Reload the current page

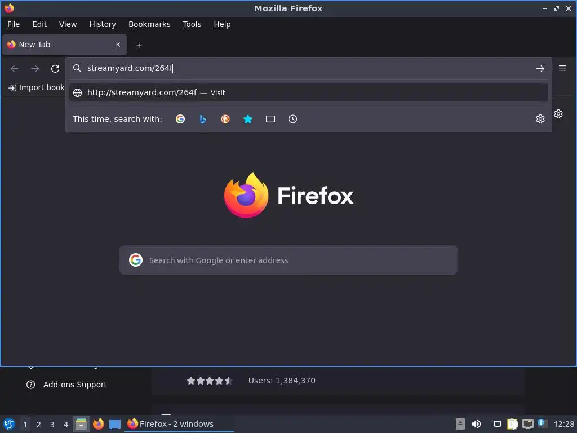(55, 68)
